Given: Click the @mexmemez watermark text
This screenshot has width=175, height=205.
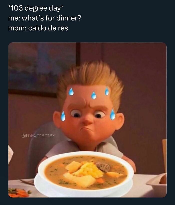Looking at the screenshot, I should pos(38,135).
